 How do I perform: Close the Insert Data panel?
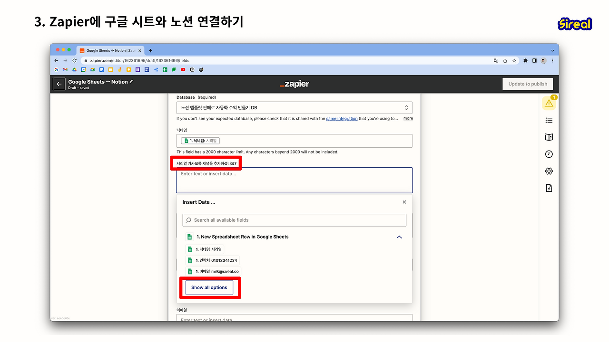[x=404, y=202]
